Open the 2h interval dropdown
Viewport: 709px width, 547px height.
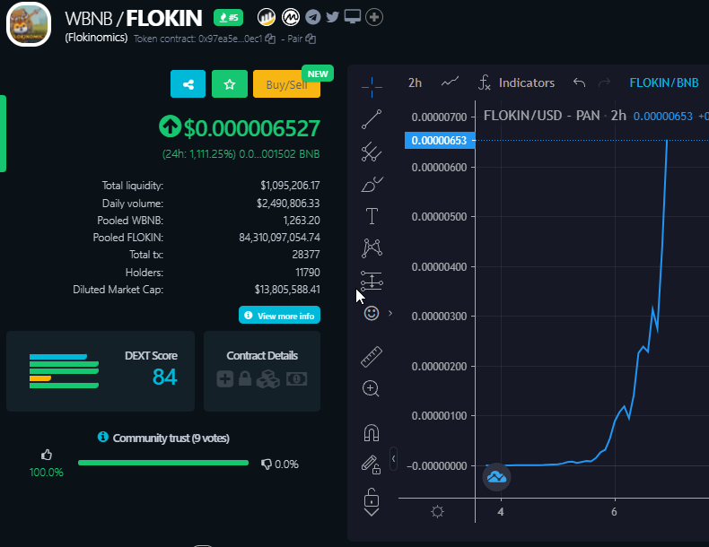416,82
